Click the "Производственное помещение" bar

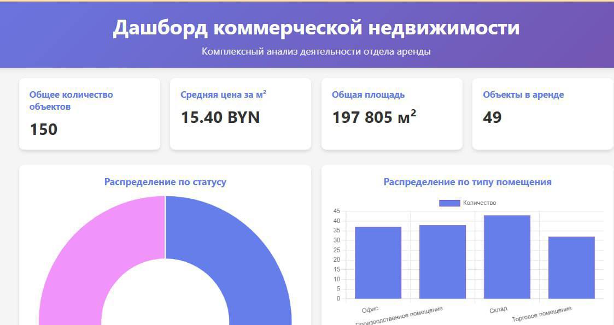442,262
